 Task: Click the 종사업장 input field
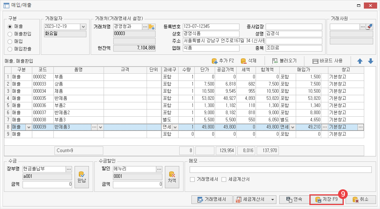point(294,26)
